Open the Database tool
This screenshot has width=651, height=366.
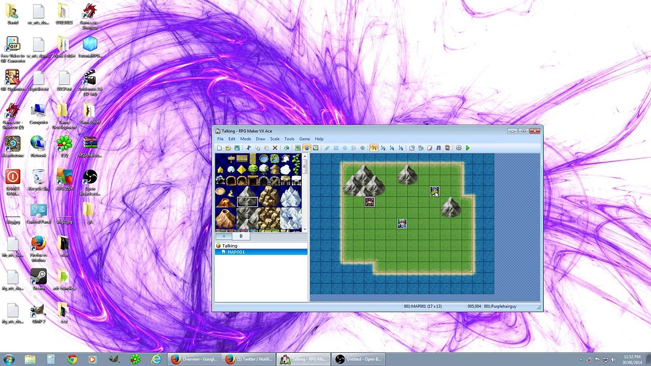click(412, 148)
